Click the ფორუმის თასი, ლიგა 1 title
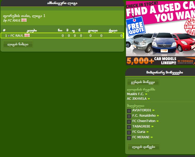 point(24,16)
